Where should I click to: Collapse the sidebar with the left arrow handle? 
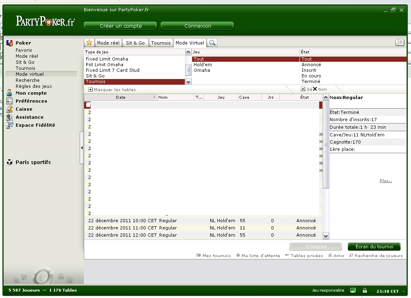tap(82, 148)
